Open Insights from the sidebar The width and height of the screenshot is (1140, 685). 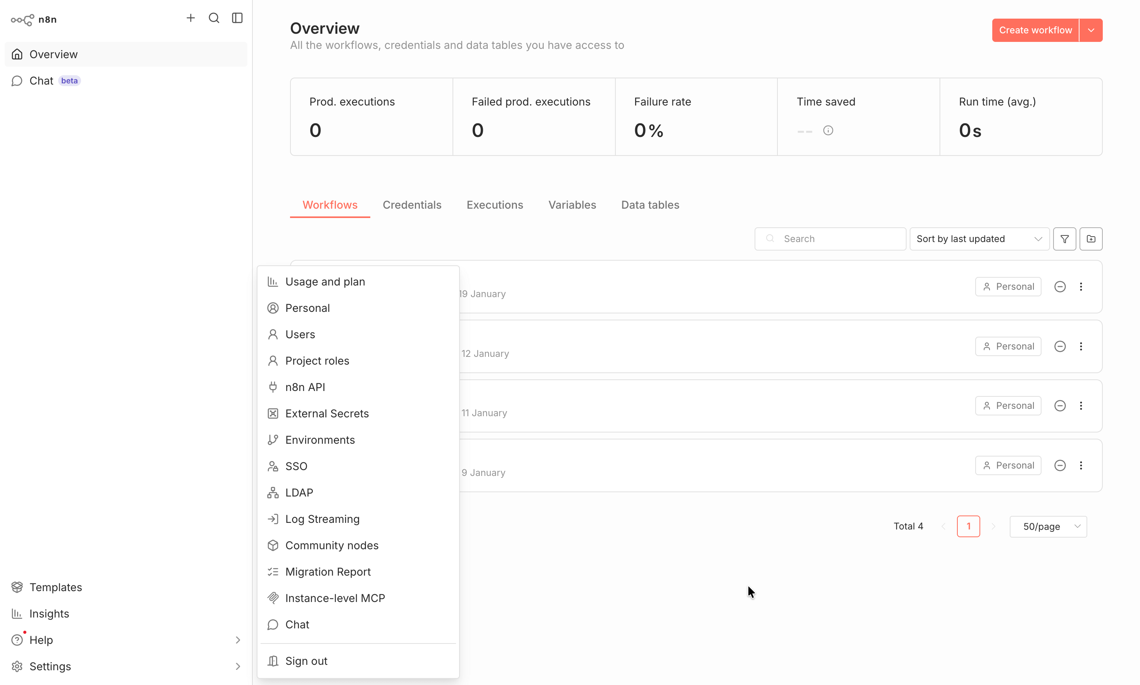(49, 614)
